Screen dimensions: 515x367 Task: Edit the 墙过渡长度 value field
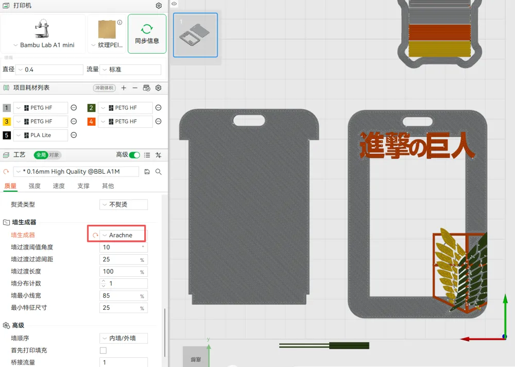pyautogui.click(x=124, y=272)
